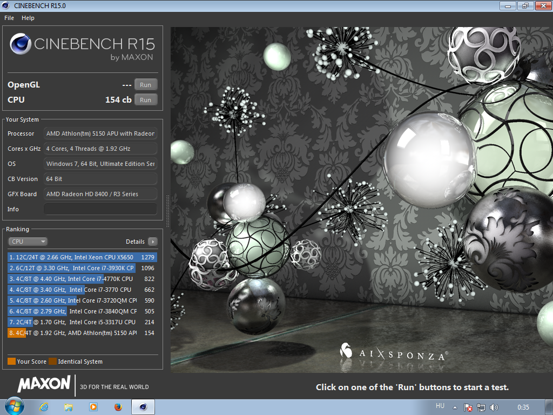553x415 pixels.
Task: Click the CB Version 64 Bit field
Action: pos(100,179)
